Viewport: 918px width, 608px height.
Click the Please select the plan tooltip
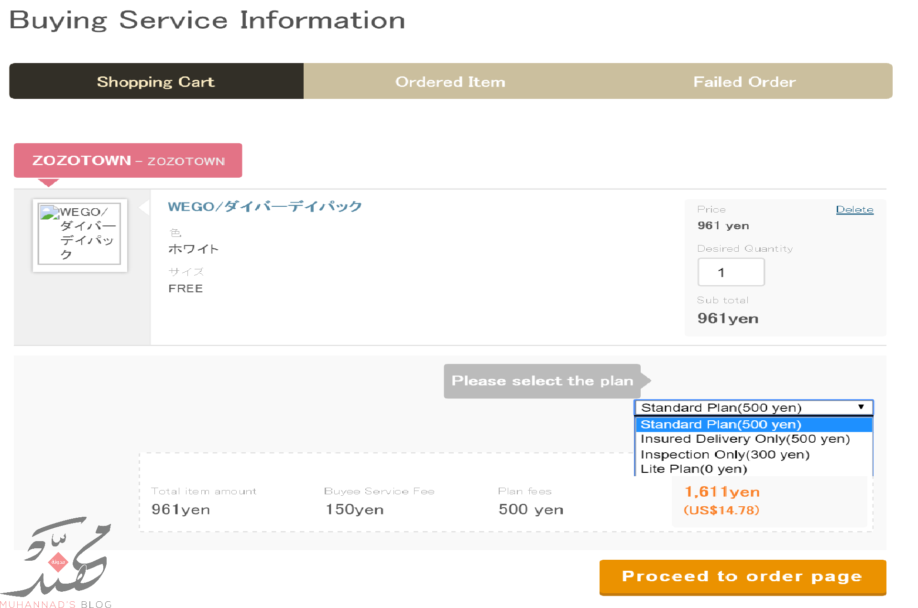pos(542,381)
